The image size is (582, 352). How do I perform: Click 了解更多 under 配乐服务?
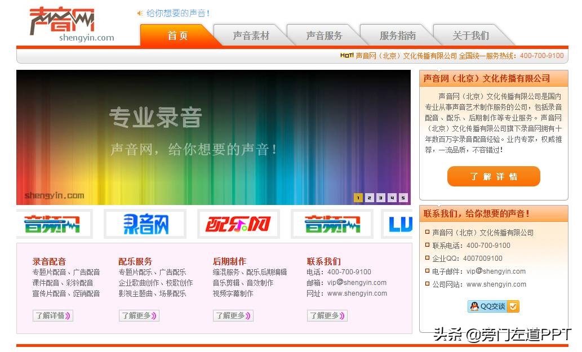tap(139, 315)
